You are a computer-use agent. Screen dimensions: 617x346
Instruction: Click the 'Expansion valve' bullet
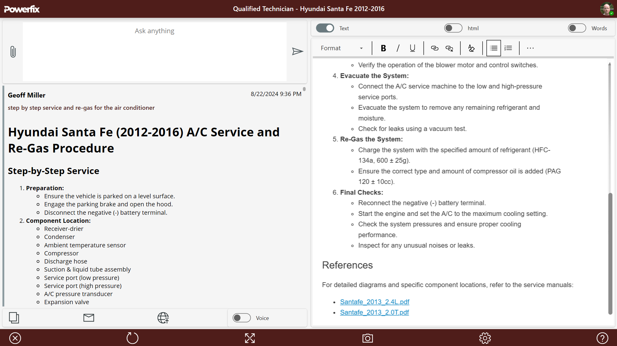point(66,302)
